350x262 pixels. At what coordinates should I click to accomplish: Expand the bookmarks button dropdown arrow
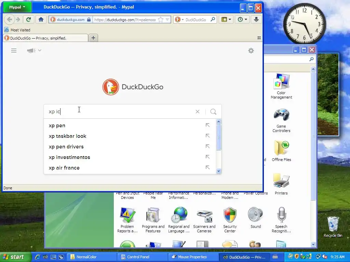tap(230, 19)
